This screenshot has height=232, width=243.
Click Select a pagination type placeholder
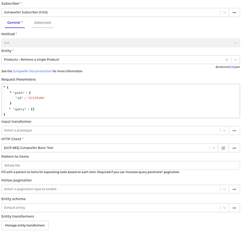coord(30,189)
